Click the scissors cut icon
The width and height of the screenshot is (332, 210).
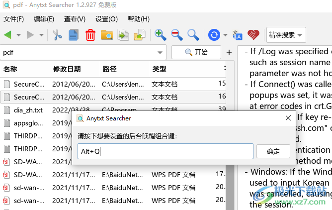coord(57,35)
